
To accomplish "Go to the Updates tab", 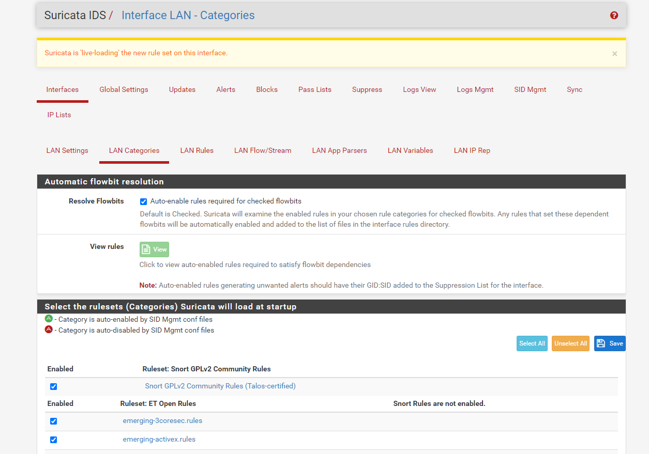I will pyautogui.click(x=182, y=89).
